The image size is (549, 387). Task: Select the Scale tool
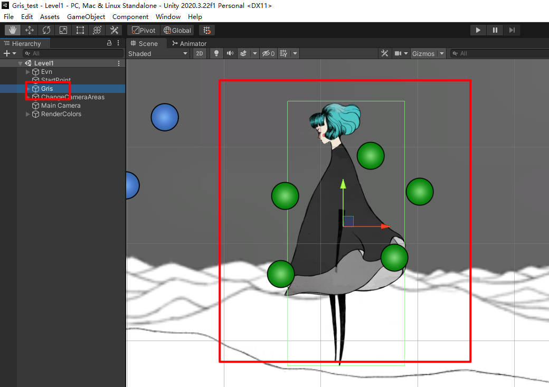pos(63,30)
